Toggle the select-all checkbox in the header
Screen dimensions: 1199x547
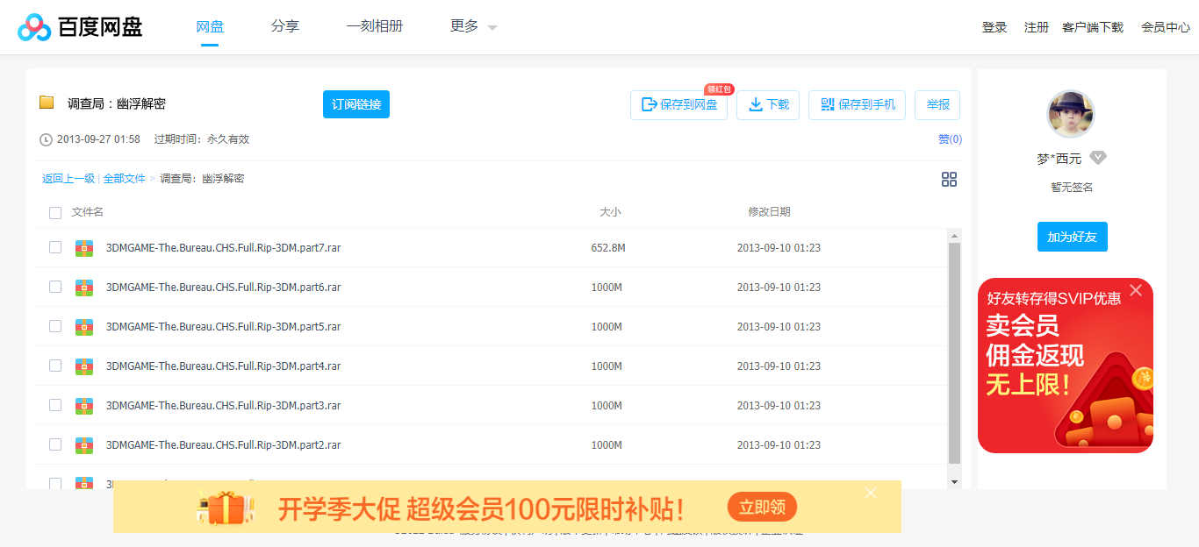point(55,212)
